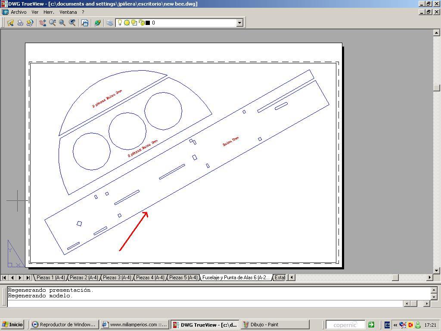The height and width of the screenshot is (331, 441).
Task: Toggle layer 0 freeze sun icon
Action: (127, 23)
